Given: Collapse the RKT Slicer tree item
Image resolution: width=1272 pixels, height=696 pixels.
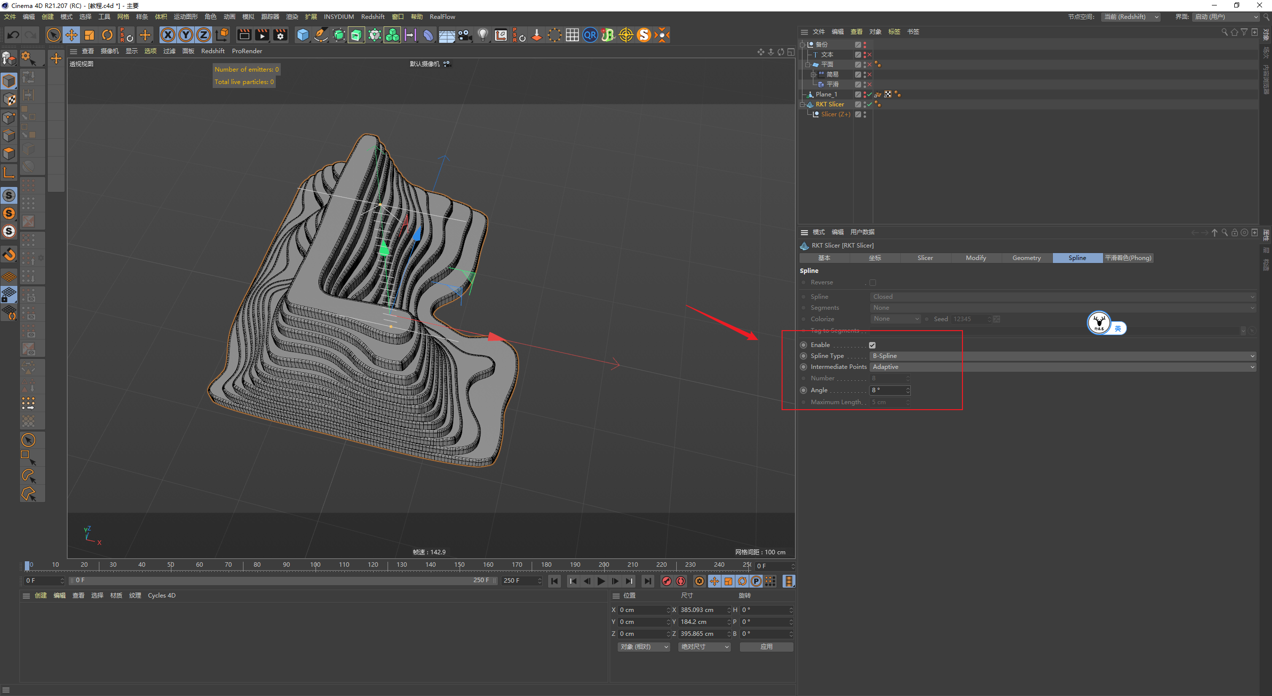Looking at the screenshot, I should [x=802, y=104].
